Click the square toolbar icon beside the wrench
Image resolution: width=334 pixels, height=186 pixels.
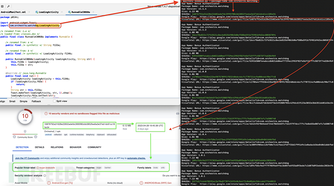tap(2, 6)
